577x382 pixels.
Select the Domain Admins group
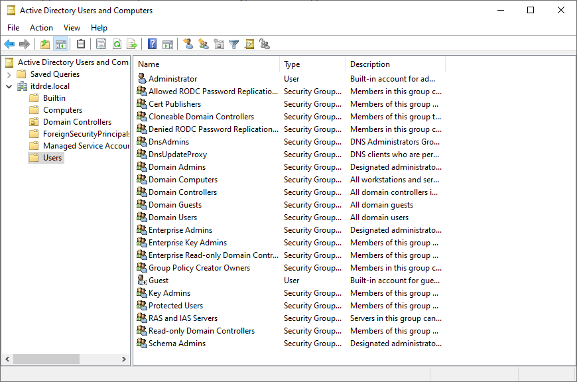[x=177, y=166]
